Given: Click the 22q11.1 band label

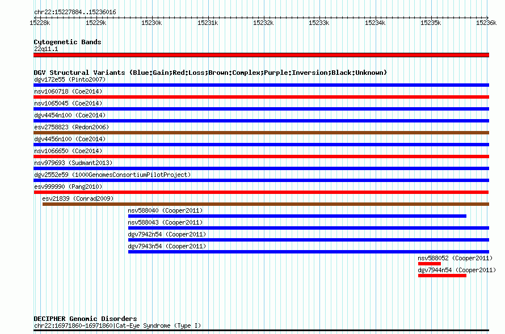Looking at the screenshot, I should coord(46,49).
